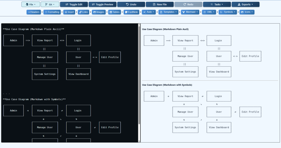The height and width of the screenshot is (148, 281).
Task: Click the second 'Manage User' box in the editor
Action: pos(45,127)
